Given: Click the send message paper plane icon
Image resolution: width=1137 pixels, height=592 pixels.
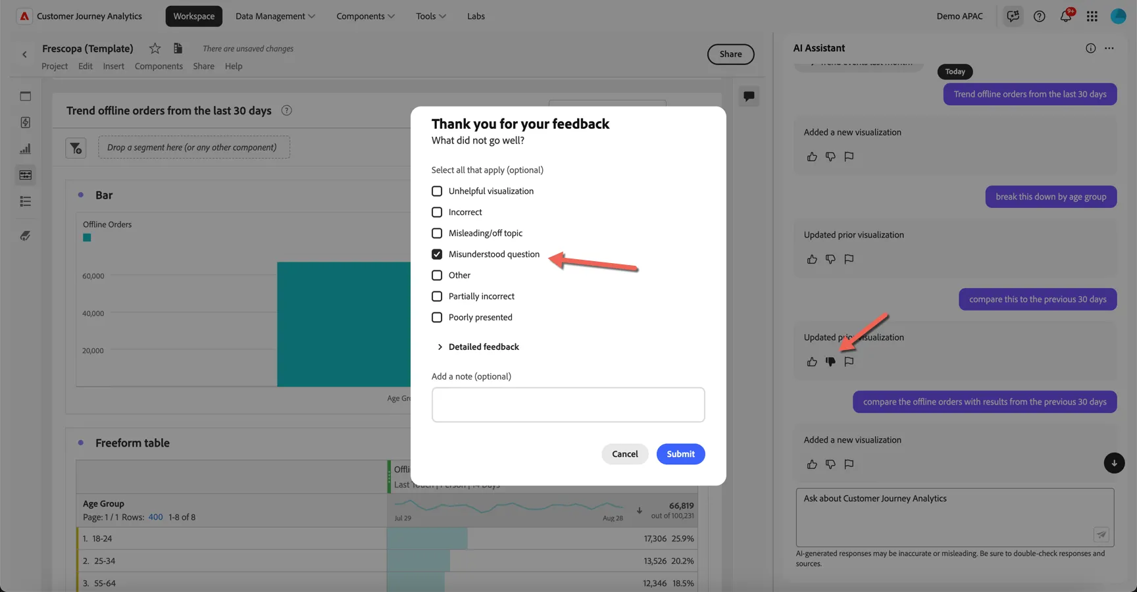Looking at the screenshot, I should point(1101,535).
